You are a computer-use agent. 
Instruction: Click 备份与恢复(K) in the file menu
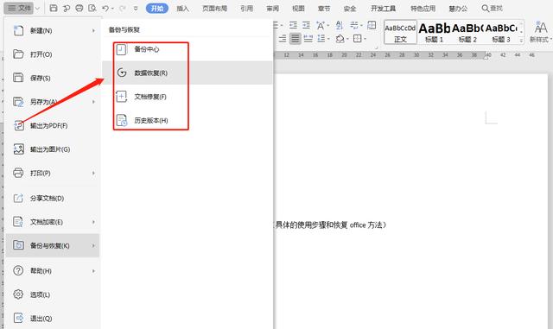(x=52, y=245)
